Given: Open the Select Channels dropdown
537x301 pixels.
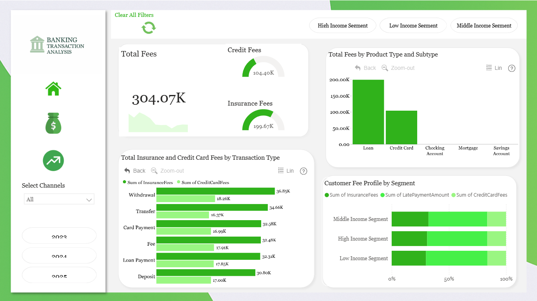Looking at the screenshot, I should 59,199.
